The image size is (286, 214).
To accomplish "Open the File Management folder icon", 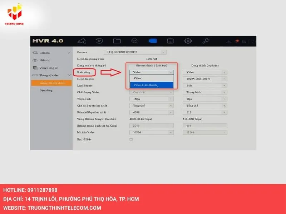I will click(117, 41).
